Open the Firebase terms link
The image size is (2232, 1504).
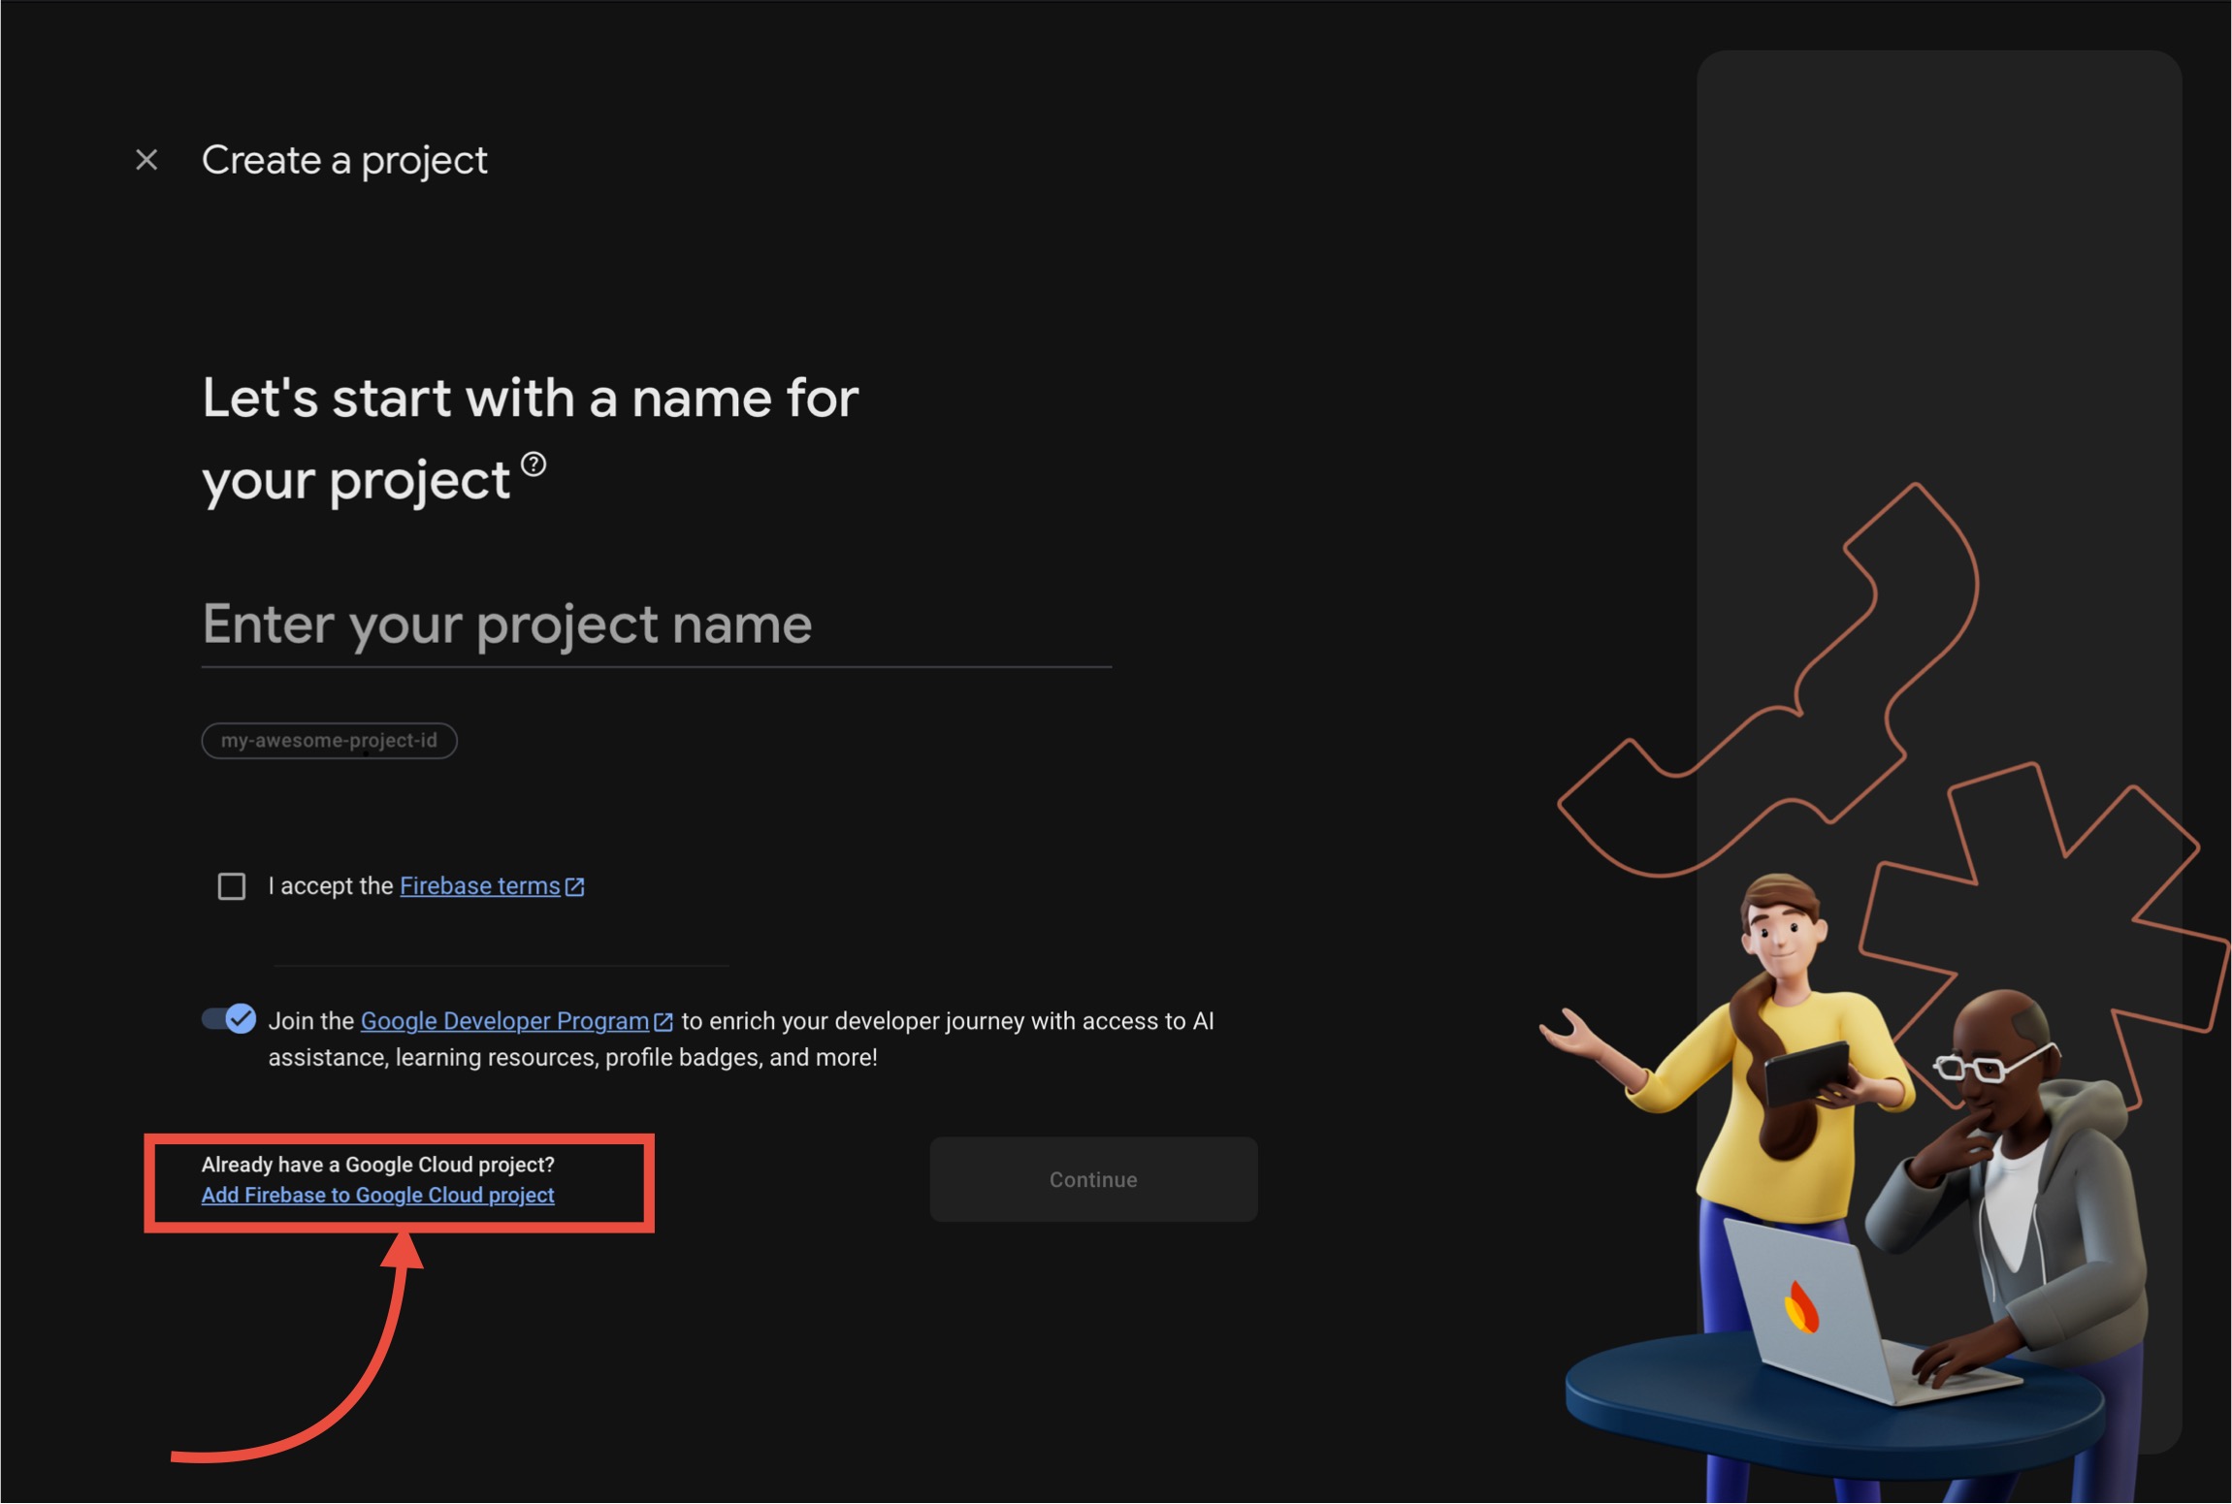pos(479,886)
